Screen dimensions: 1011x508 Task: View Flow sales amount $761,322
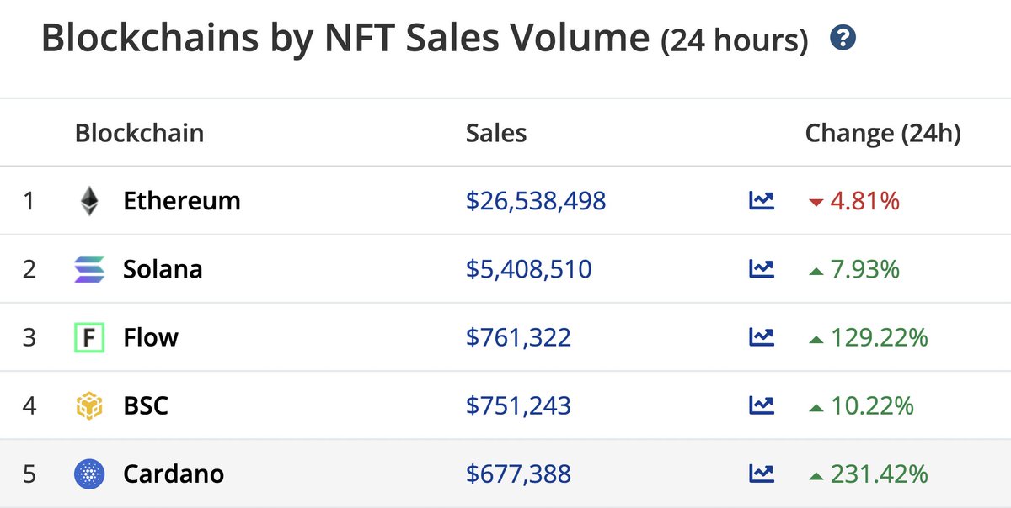(518, 337)
